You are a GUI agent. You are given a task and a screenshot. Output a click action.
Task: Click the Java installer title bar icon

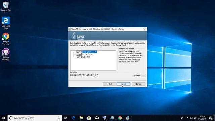pyautogui.click(x=70, y=29)
